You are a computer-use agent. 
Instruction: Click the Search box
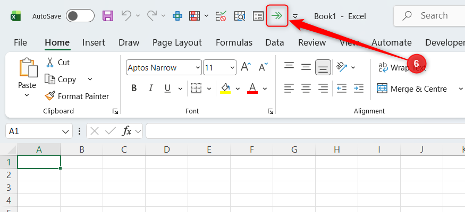pyautogui.click(x=429, y=16)
